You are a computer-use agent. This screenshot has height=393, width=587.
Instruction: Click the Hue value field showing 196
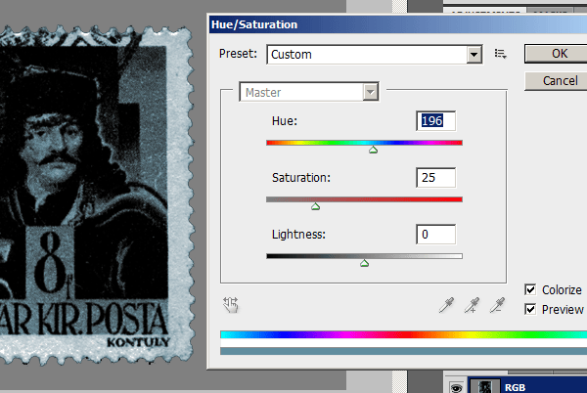[x=436, y=121]
